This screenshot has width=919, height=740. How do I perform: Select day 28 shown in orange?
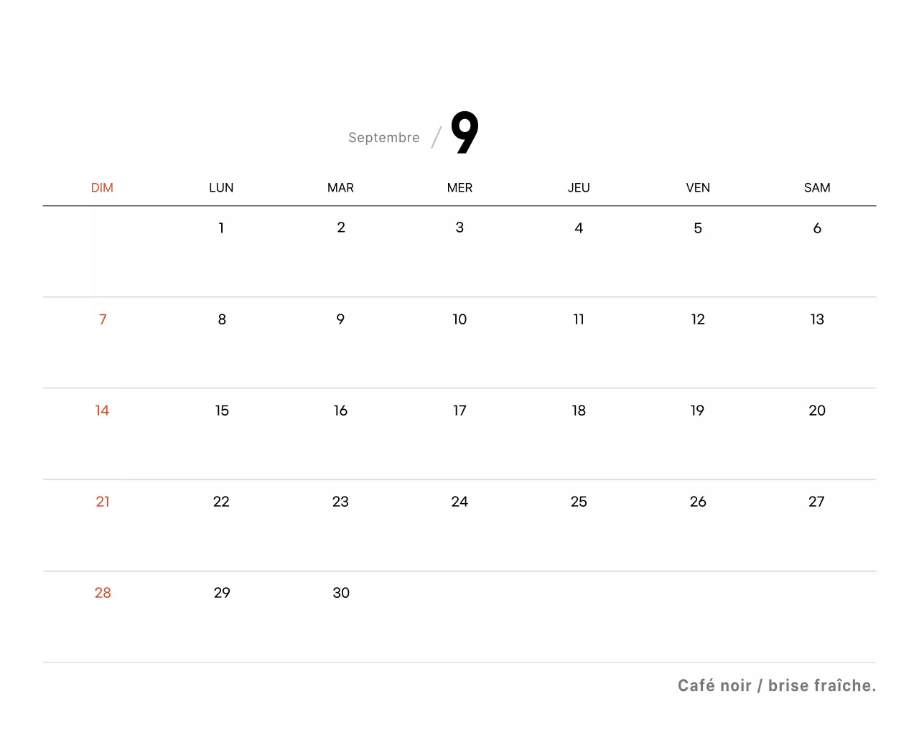[x=102, y=593]
